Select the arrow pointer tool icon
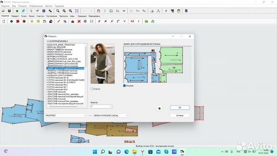This screenshot has width=277, height=156. (31, 11)
